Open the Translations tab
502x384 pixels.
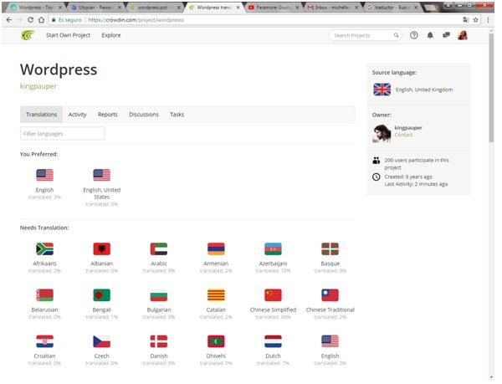coord(42,115)
